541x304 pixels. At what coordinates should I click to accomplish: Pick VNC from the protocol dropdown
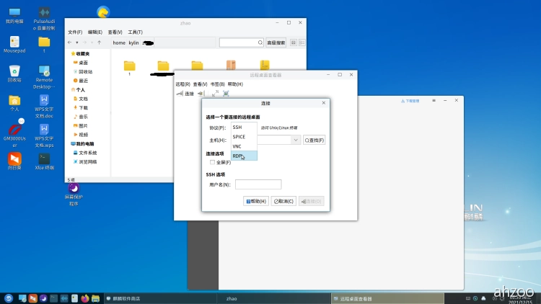coord(237,146)
